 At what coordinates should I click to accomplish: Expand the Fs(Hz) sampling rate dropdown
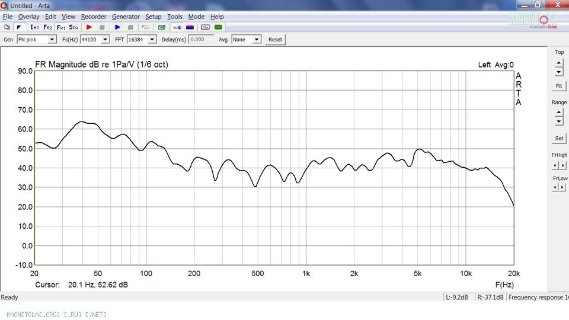point(106,40)
